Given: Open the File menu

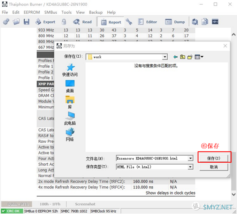Looking at the screenshot, I should (5, 12).
